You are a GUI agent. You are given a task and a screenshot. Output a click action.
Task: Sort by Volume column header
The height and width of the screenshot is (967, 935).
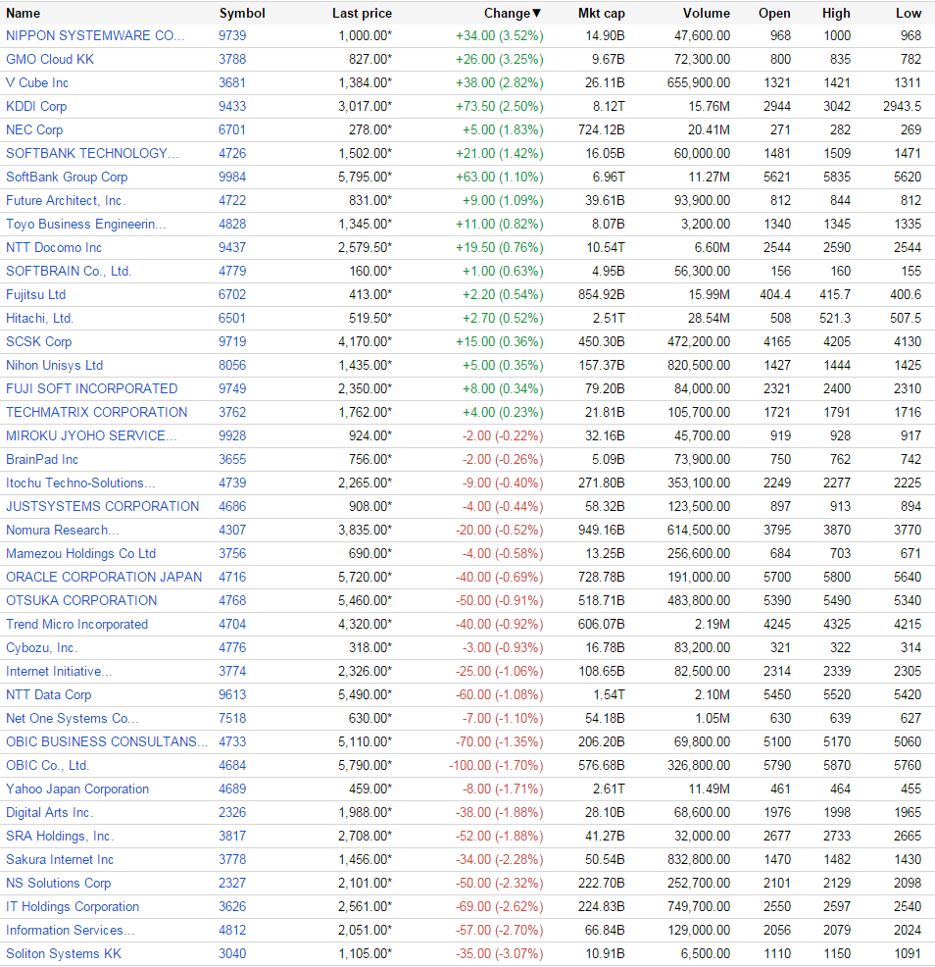pos(707,13)
